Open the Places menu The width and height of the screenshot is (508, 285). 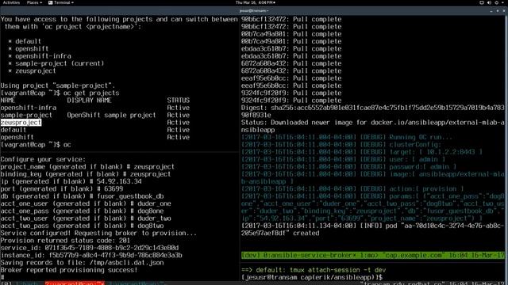tap(34, 2)
